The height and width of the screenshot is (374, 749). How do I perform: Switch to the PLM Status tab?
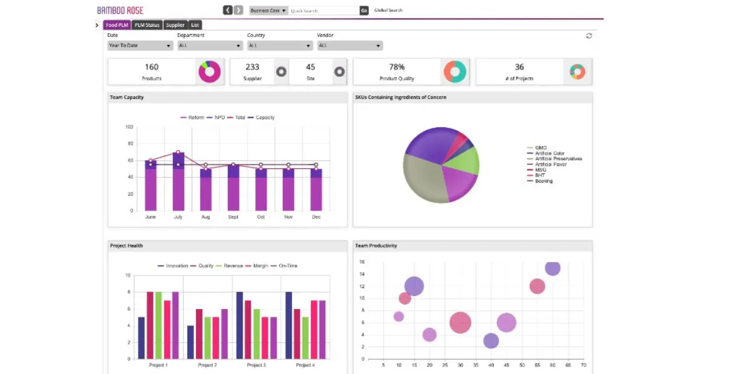point(147,25)
